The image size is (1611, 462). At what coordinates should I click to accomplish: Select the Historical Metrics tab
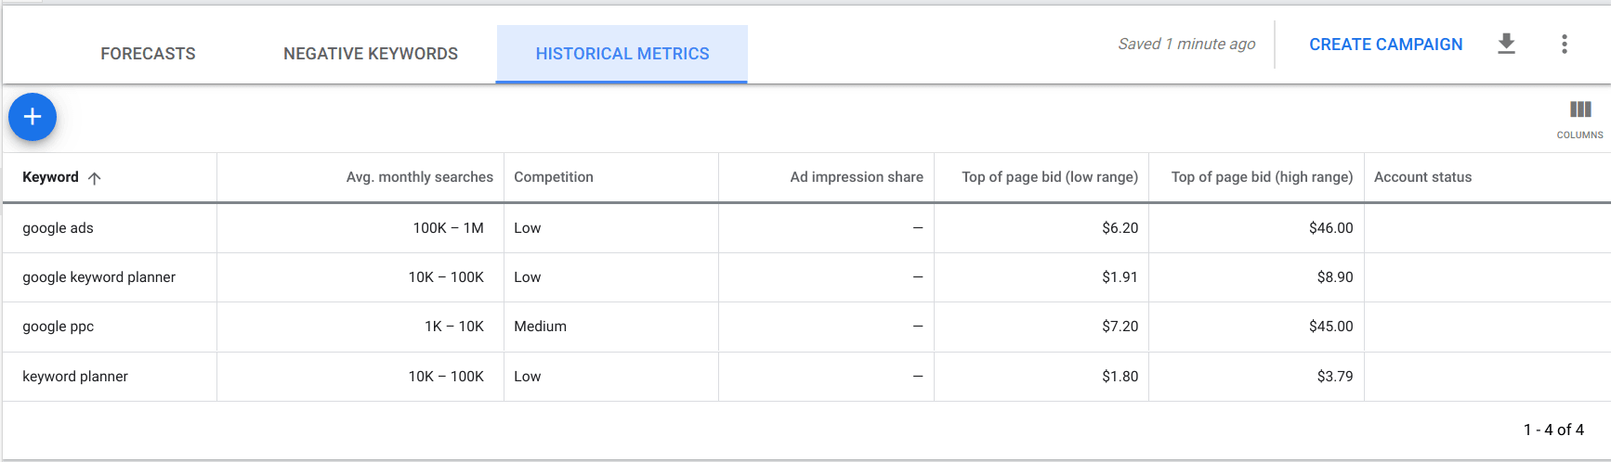(622, 54)
